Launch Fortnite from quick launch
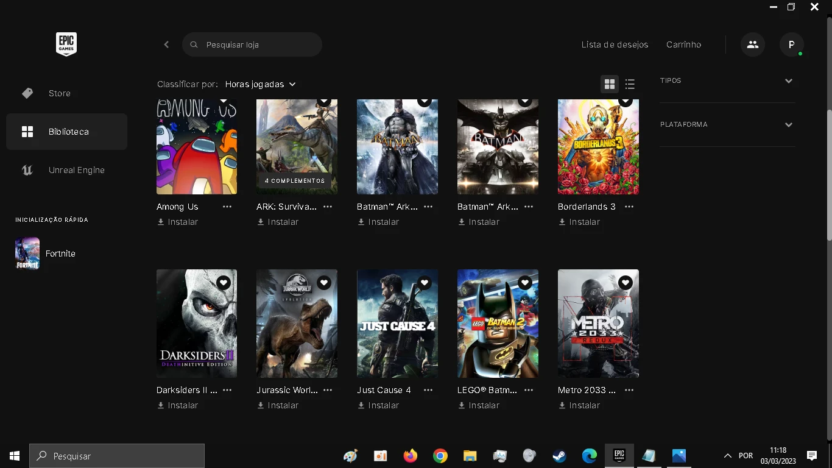 click(46, 253)
